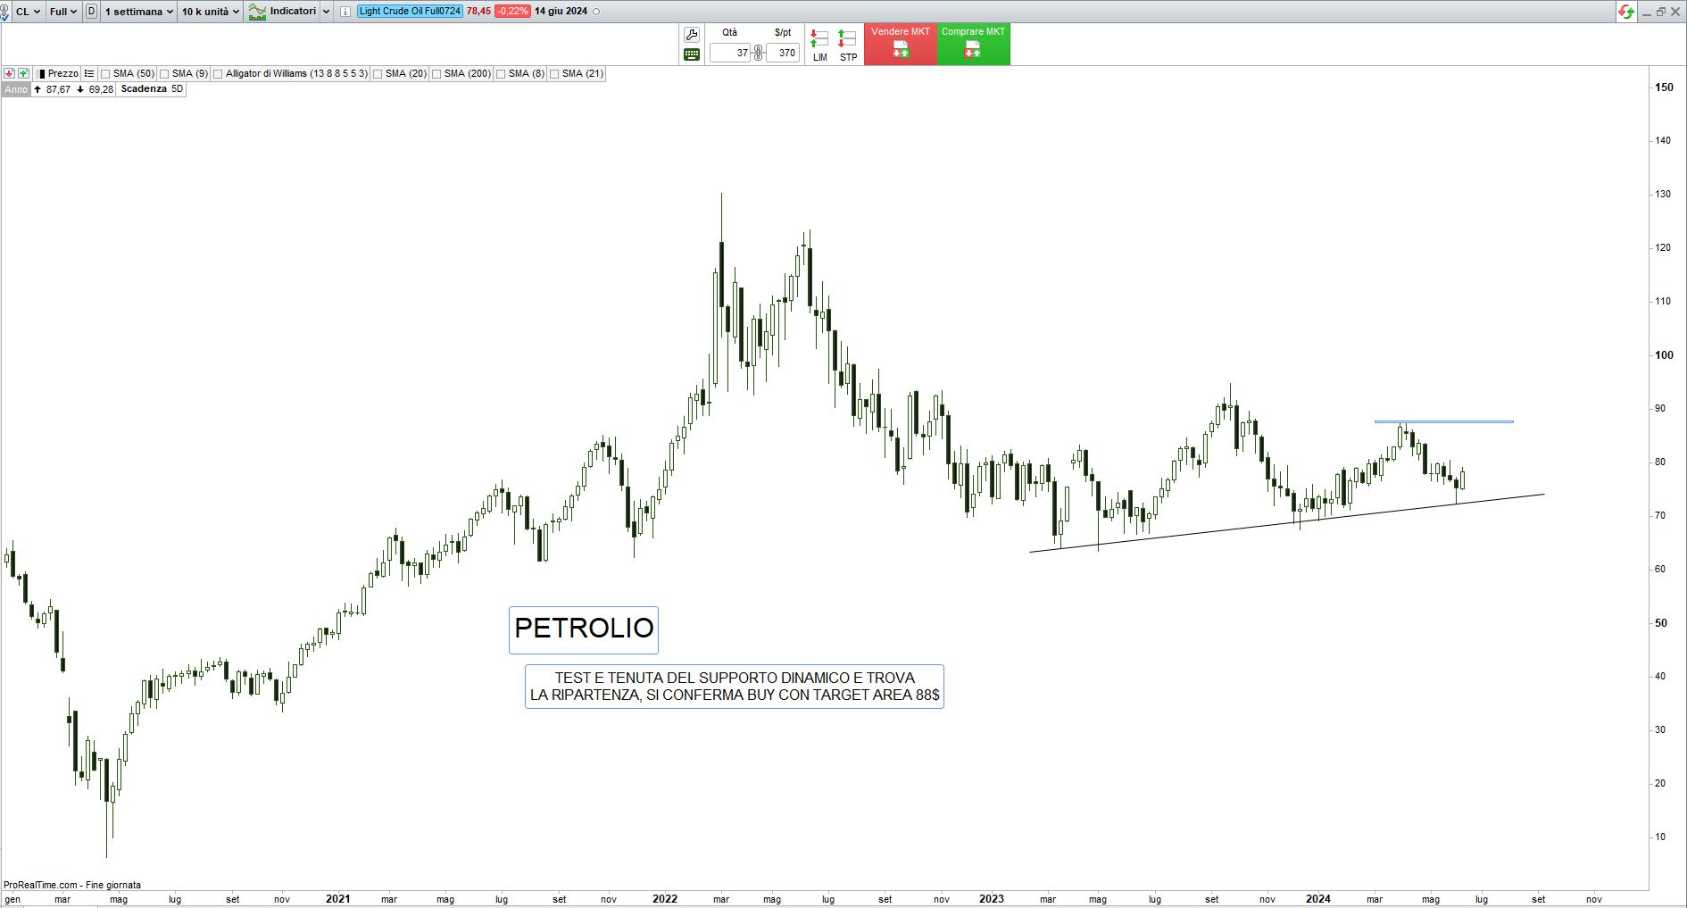Click the ProRealTime.com - Fine giornata label
1687x908 pixels.
tap(72, 886)
